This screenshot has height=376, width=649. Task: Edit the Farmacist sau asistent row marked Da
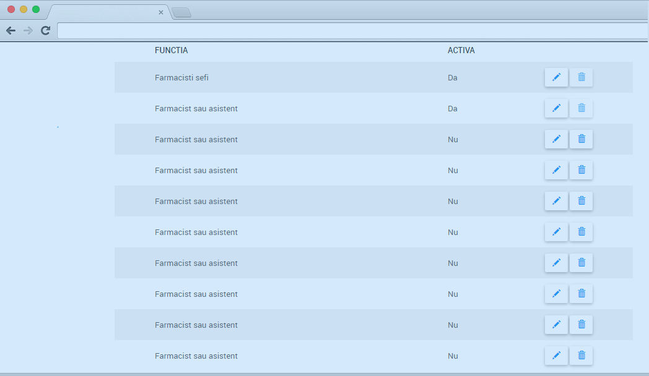556,108
